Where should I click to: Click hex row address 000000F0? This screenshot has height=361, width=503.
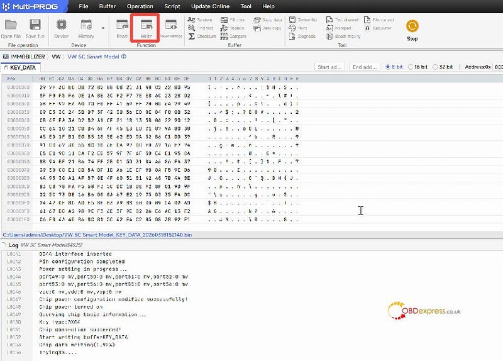coord(18,211)
